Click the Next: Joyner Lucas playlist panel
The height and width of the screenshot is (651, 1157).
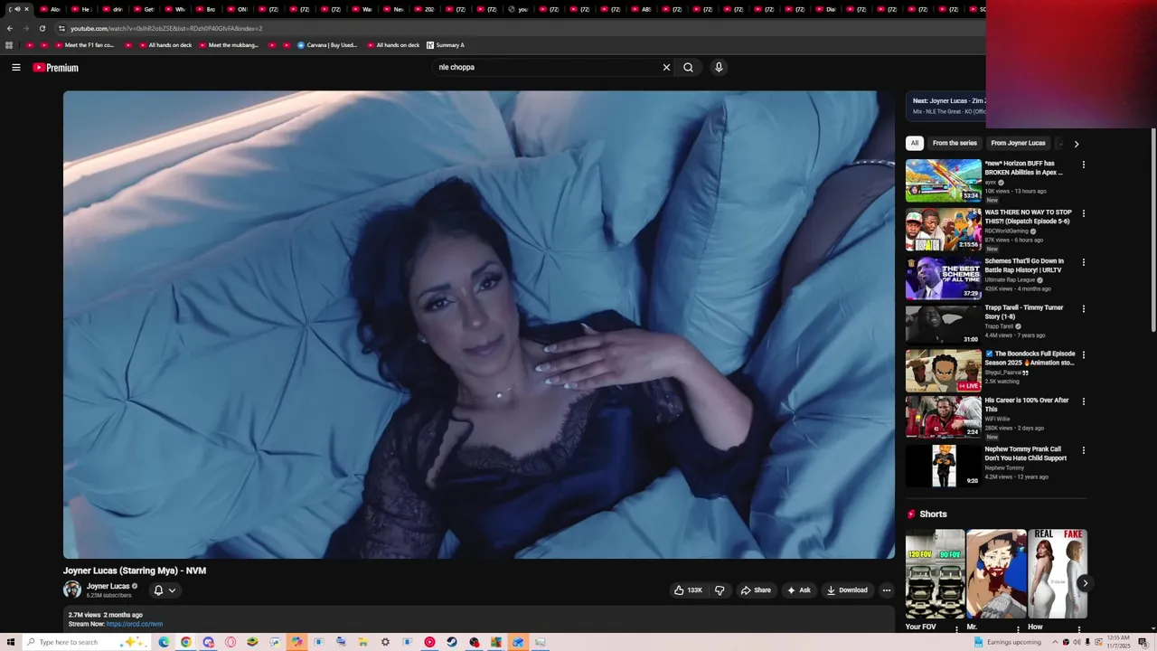tap(946, 106)
